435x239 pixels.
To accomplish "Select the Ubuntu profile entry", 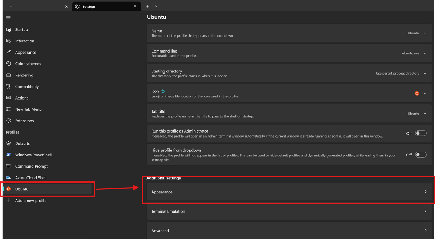I will coord(47,189).
